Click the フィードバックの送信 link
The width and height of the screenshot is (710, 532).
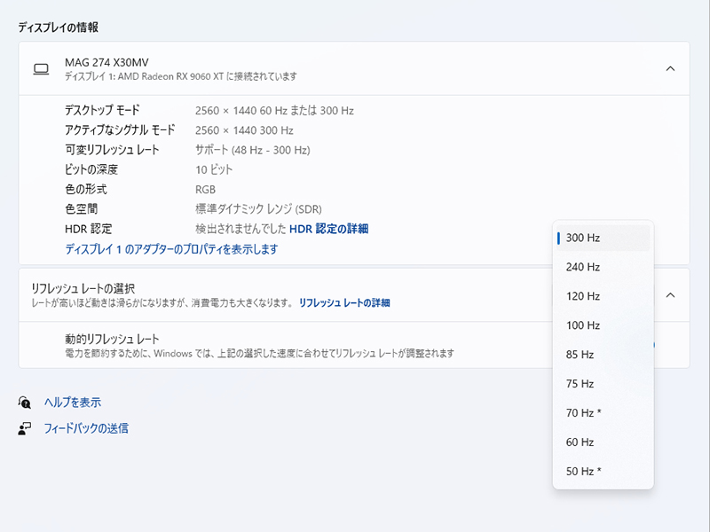[x=86, y=428]
